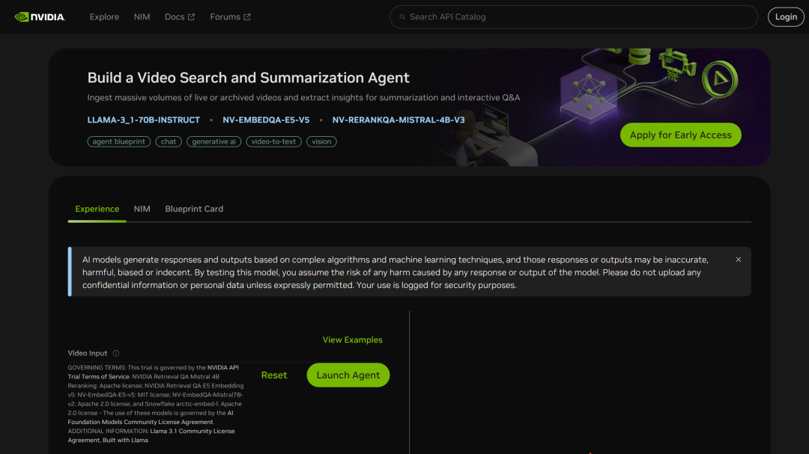
Task: Dismiss the AI disclaimer notice
Action: click(739, 260)
